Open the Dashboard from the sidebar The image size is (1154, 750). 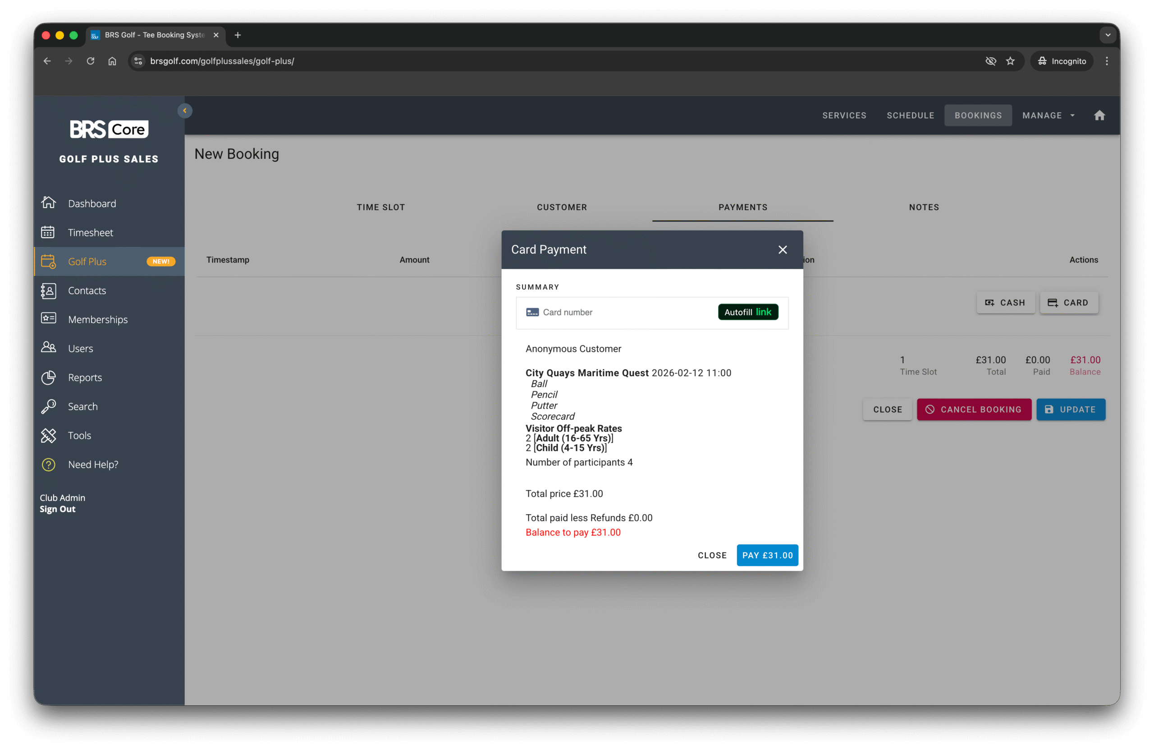click(x=92, y=203)
